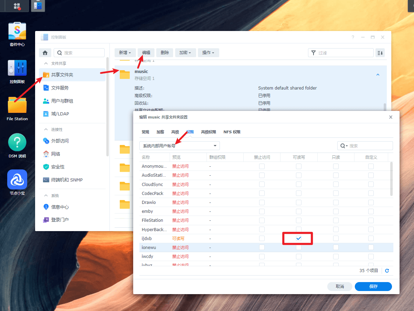Image resolution: width=414 pixels, height=311 pixels.
Task: Switch to the NFS 权限 tab
Action: coord(232,132)
